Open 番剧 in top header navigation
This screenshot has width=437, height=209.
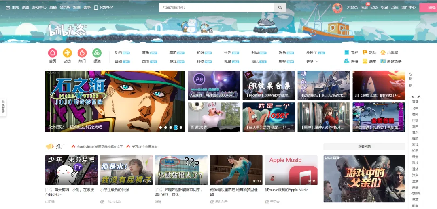[x=25, y=8]
